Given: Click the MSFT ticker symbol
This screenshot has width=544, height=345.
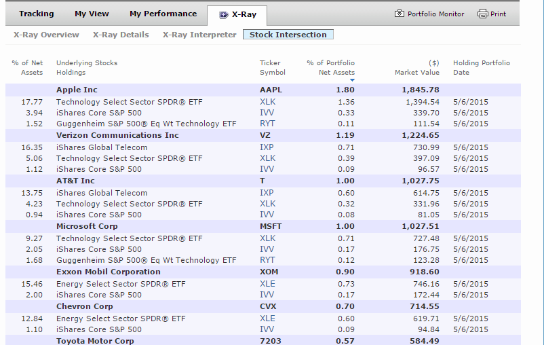Looking at the screenshot, I should (x=271, y=226).
